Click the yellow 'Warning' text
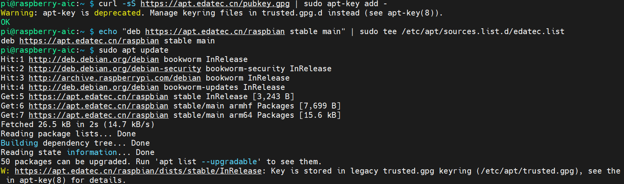The width and height of the screenshot is (624, 184). coord(17,13)
